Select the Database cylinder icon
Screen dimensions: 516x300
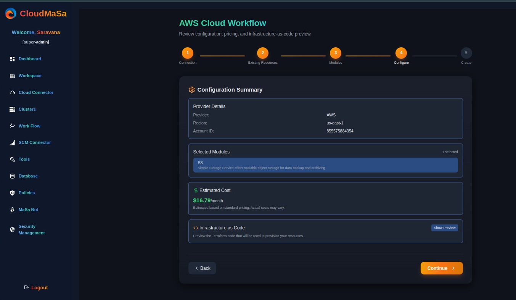12,176
